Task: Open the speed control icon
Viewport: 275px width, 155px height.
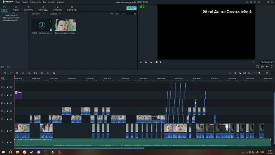Action: (35, 73)
